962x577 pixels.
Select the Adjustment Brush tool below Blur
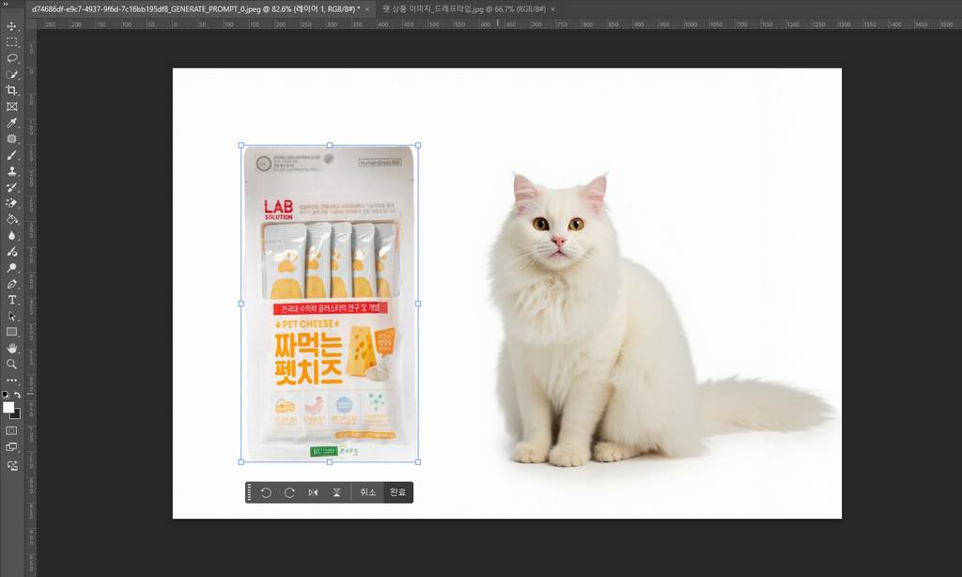[11, 252]
